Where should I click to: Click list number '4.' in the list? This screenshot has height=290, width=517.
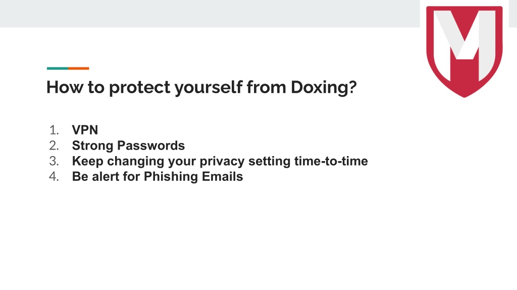point(54,177)
